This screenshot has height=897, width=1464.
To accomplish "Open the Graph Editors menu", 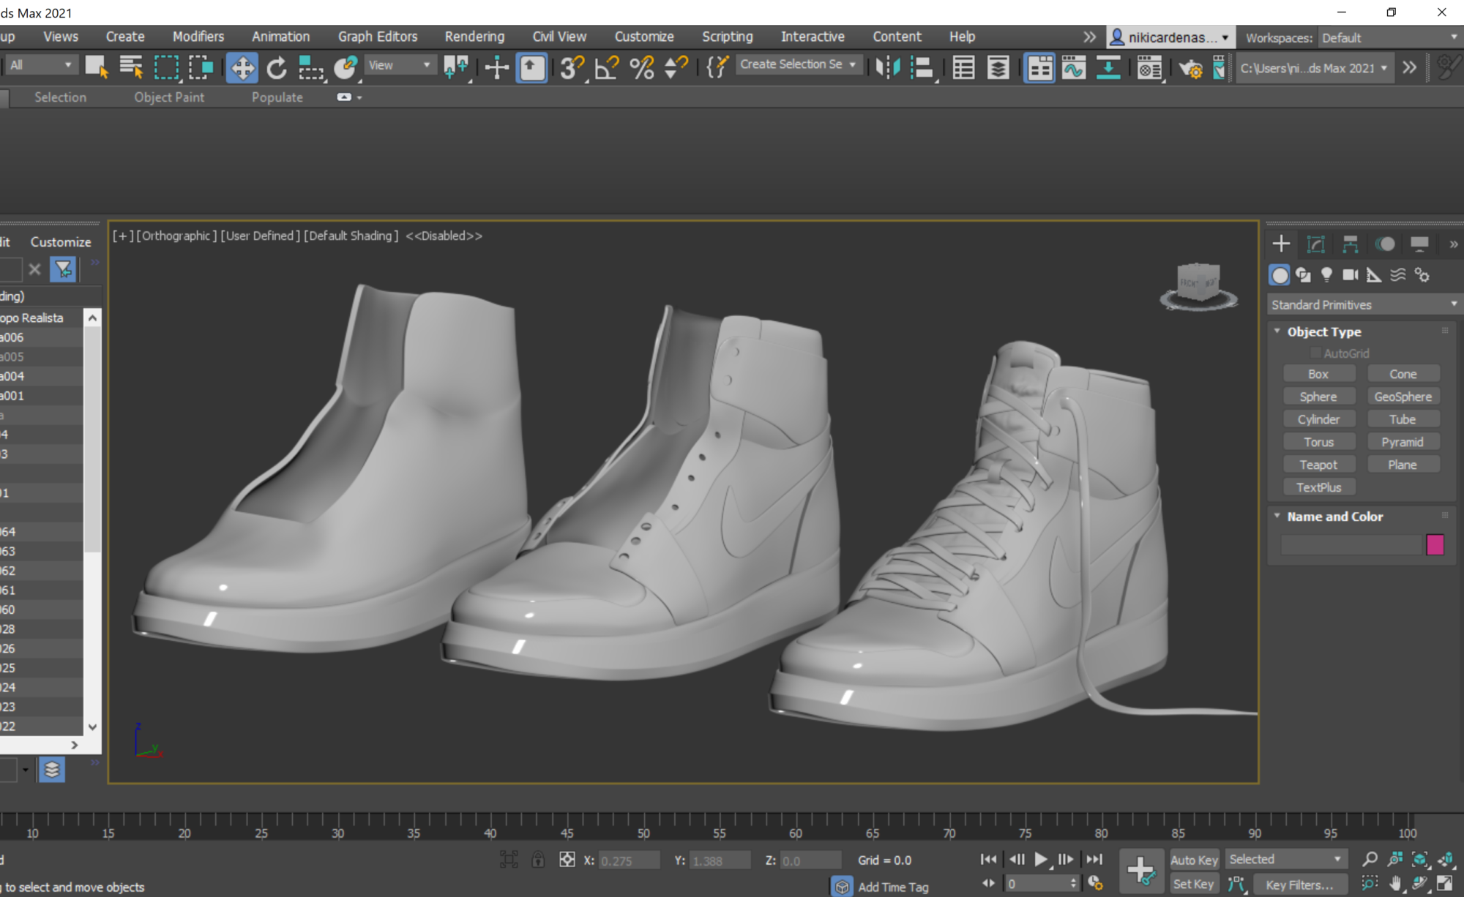I will 378,37.
